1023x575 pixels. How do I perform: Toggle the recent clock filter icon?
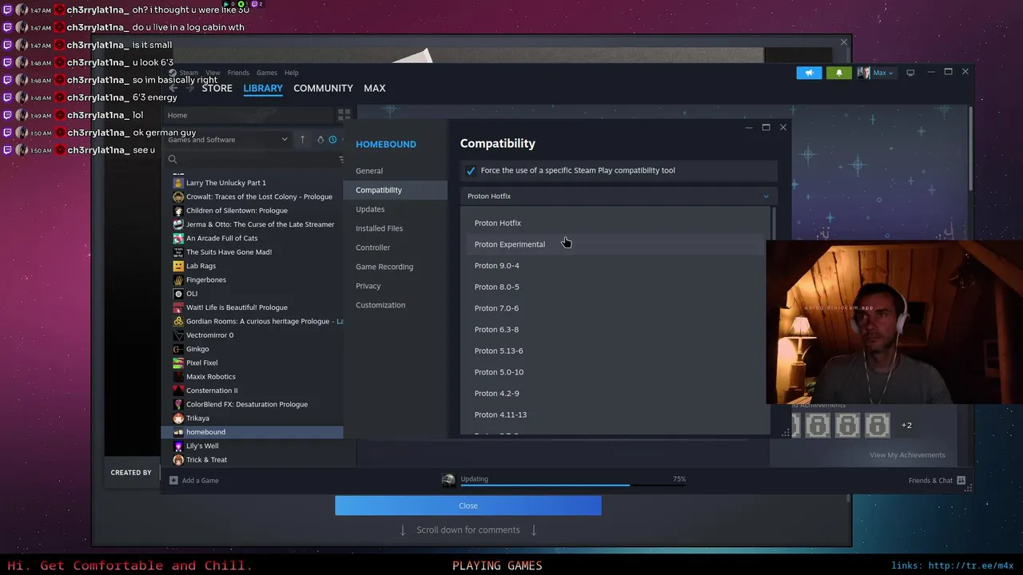332,140
